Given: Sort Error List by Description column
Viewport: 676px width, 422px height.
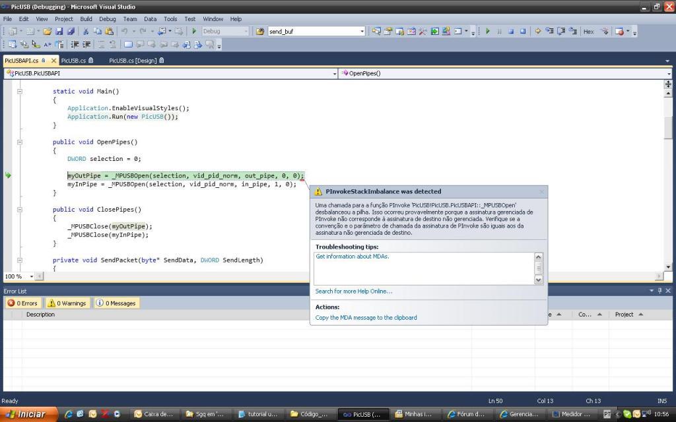Looking at the screenshot, I should click(x=40, y=315).
